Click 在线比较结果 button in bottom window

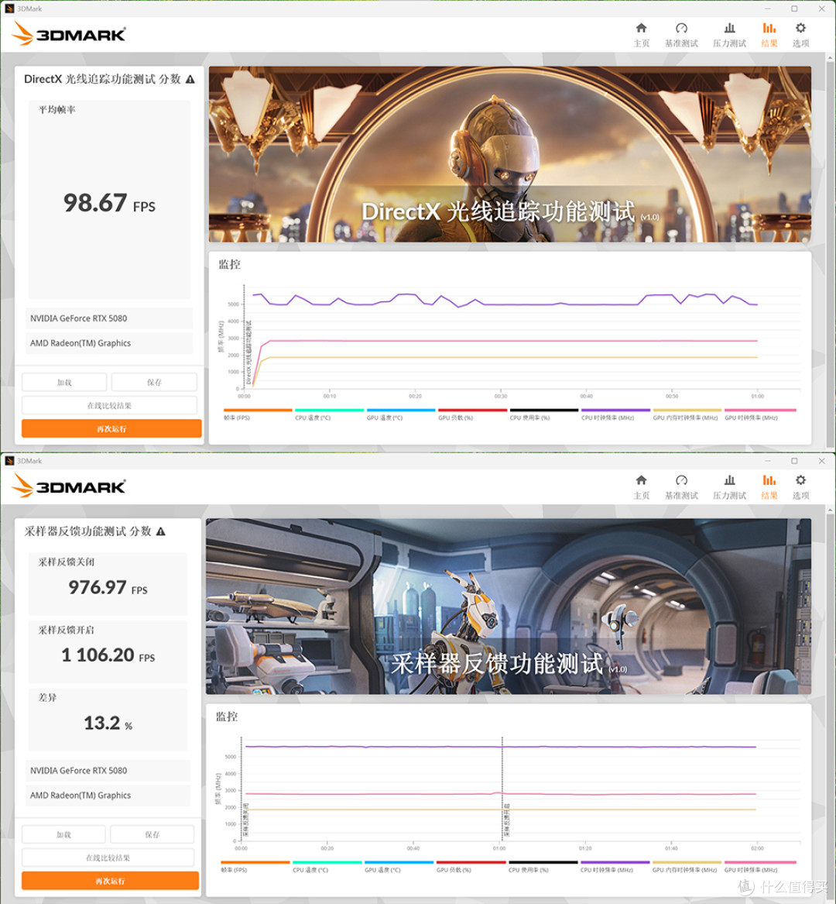click(108, 858)
